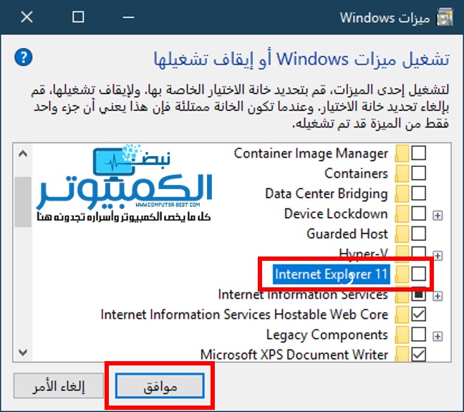Image resolution: width=464 pixels, height=412 pixels.
Task: Click folder icon beside Guarded Host
Action: pos(402,234)
